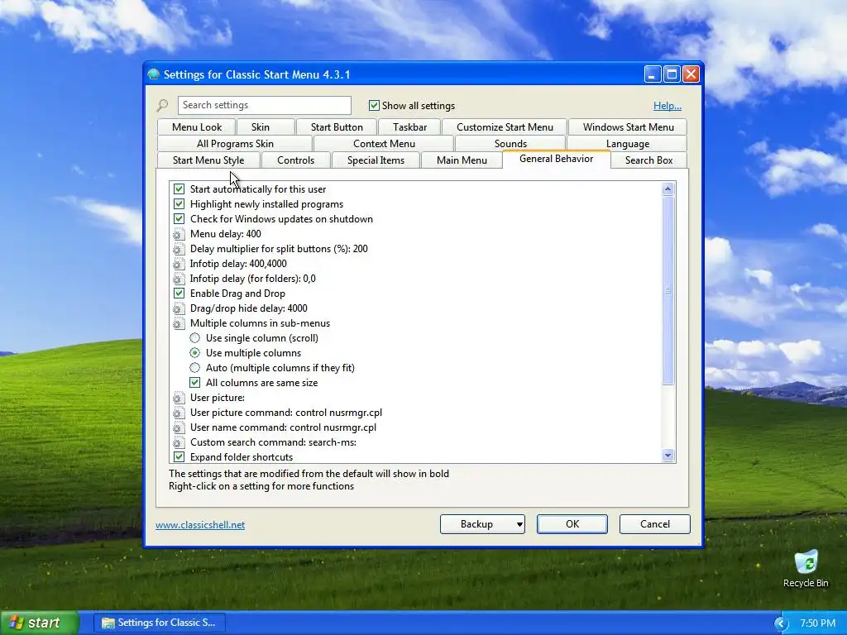Screen dimensions: 847x635
Task: Select User picture command: control nusrmgr.cpl
Action: (x=285, y=413)
